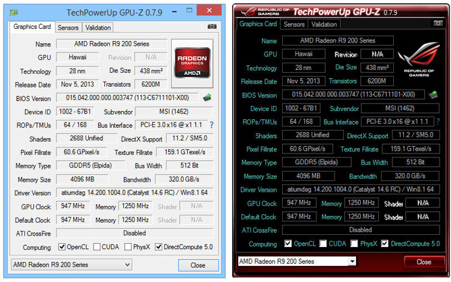451x282 pixels.
Task: Click the 11.2 / SM5.0 DirectX value in the left window
Action: tap(190, 138)
